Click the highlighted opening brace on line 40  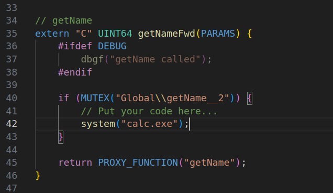tap(250, 98)
